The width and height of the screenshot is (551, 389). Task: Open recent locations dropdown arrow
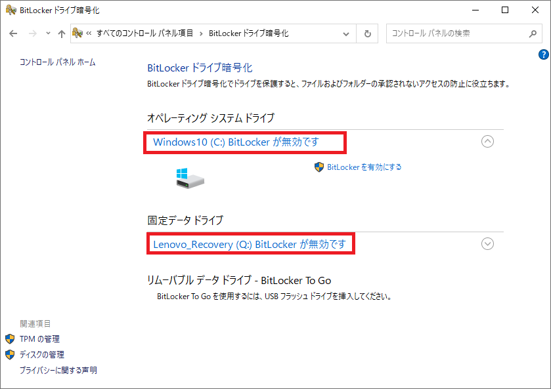tap(48, 33)
